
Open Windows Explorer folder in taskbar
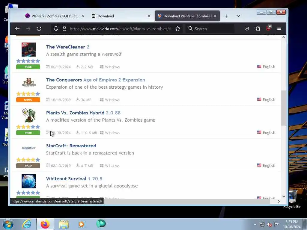[x=64, y=224]
